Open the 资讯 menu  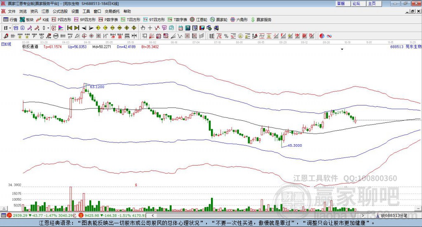tap(34, 11)
